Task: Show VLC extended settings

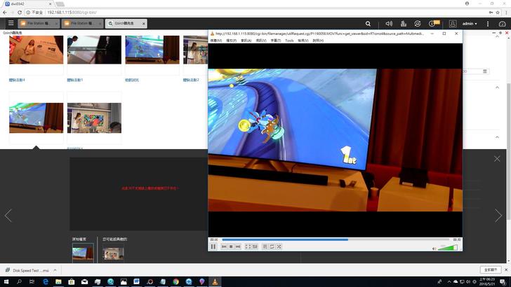Action: pyautogui.click(x=255, y=246)
